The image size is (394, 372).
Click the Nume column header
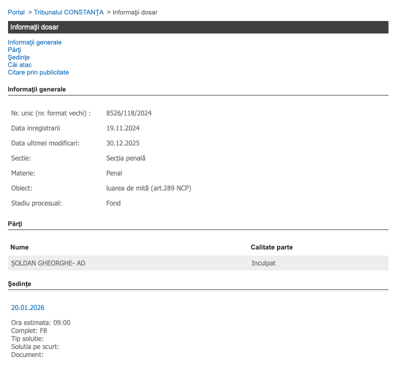pyautogui.click(x=20, y=247)
